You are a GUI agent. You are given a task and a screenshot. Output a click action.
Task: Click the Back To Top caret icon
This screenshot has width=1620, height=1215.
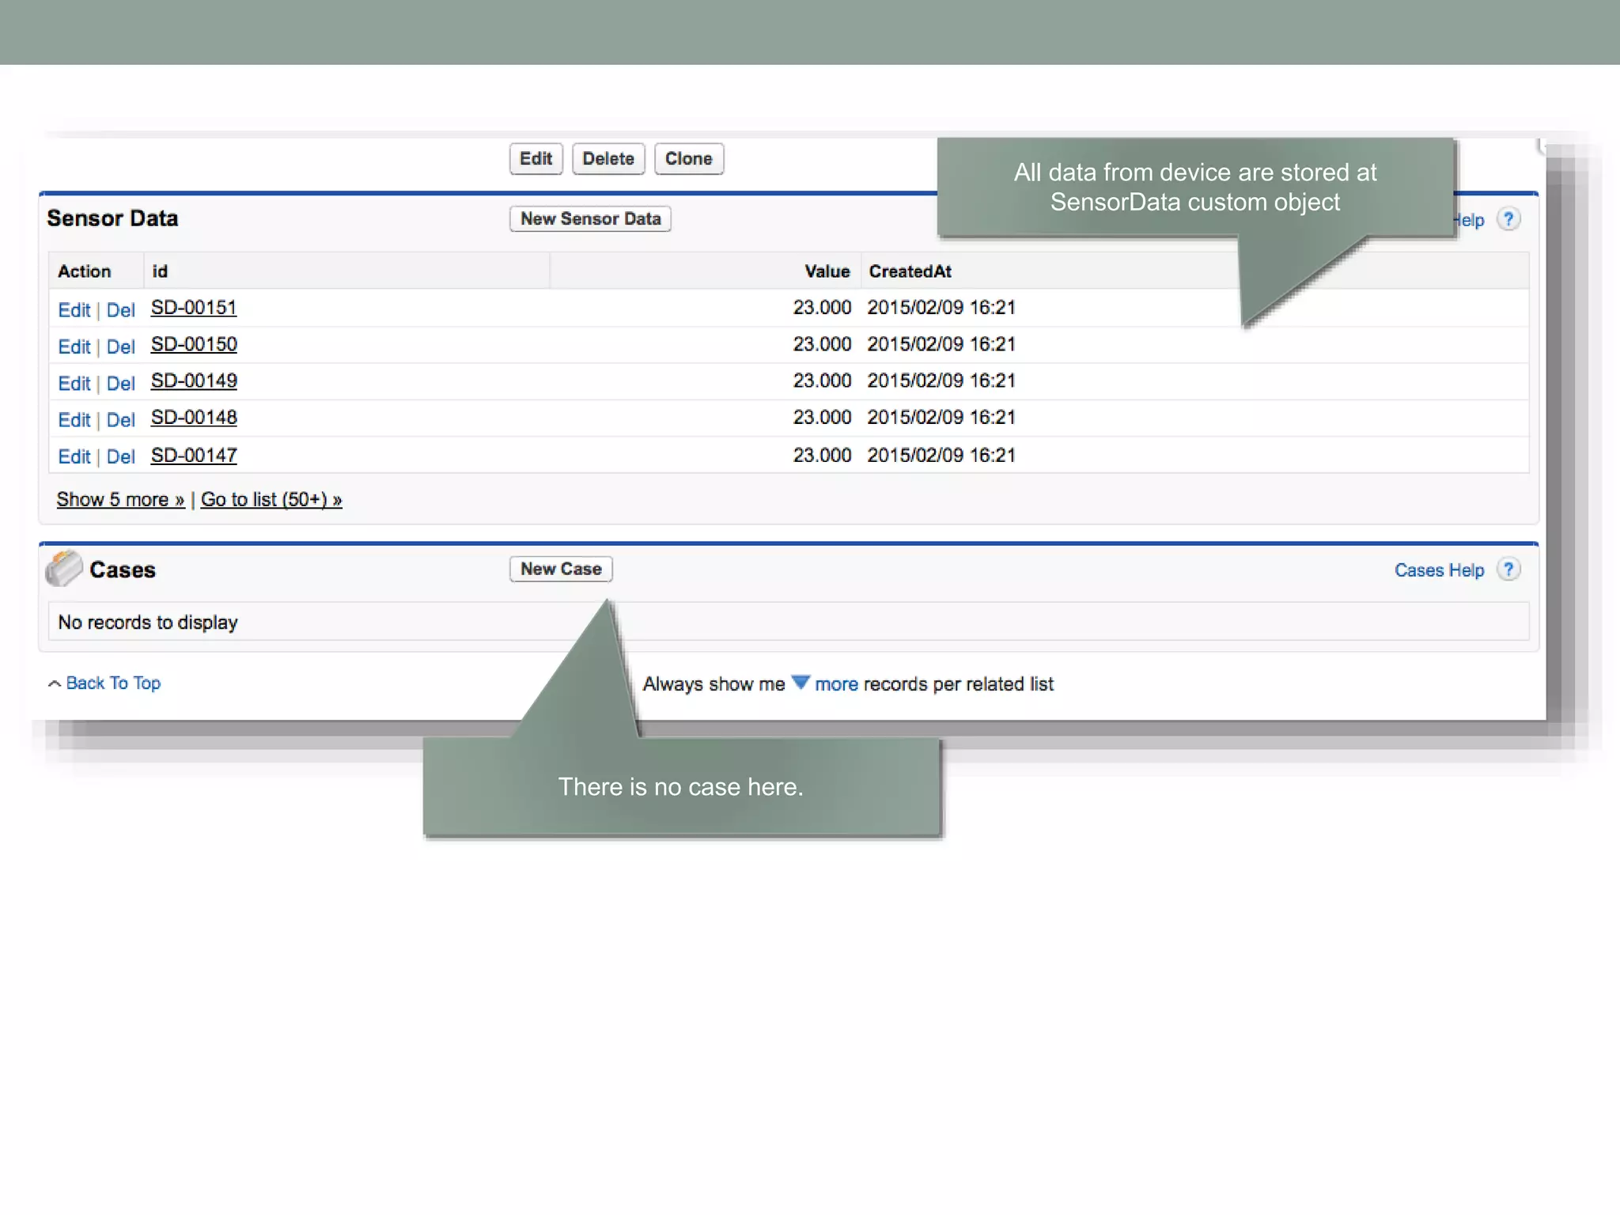click(x=54, y=683)
